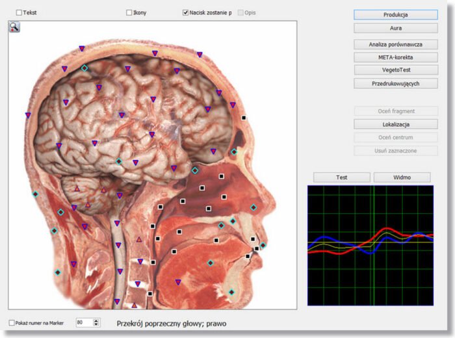Open the Produkcja button
Viewport: 455px width, 338px height.
click(x=395, y=14)
